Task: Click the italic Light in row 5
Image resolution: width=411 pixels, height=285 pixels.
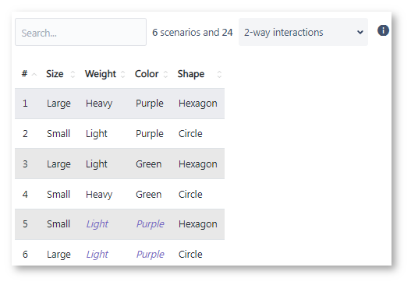Action: 97,224
